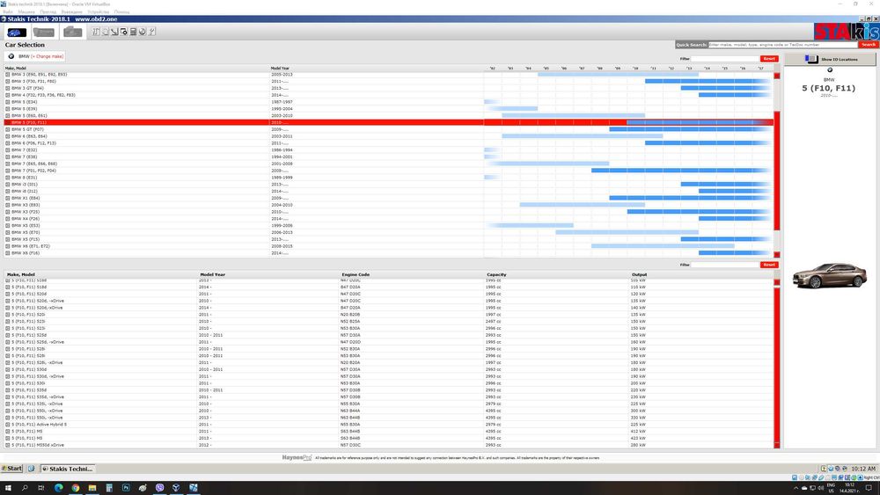
Task: Reset the upper model list filter
Action: click(x=769, y=58)
